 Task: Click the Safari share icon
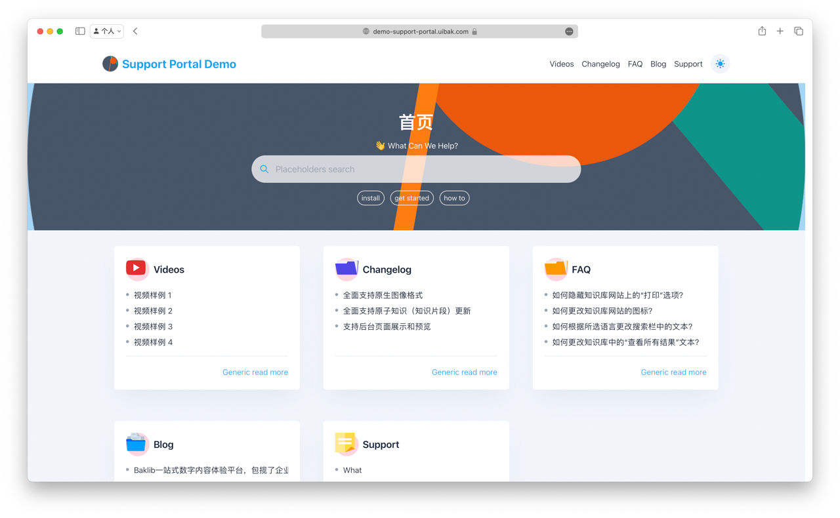tap(761, 31)
